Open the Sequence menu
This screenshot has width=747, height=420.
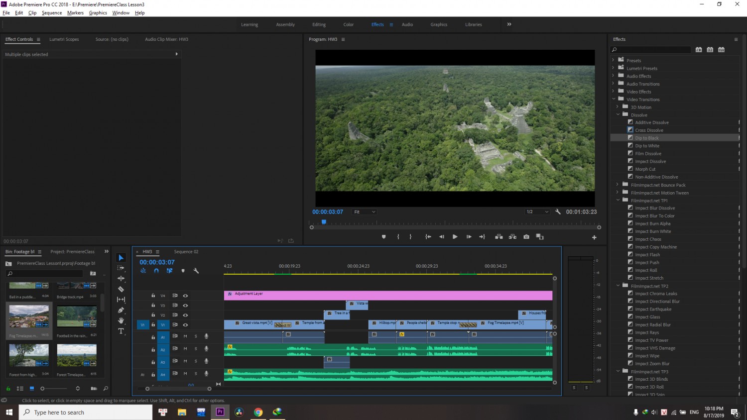pos(52,13)
